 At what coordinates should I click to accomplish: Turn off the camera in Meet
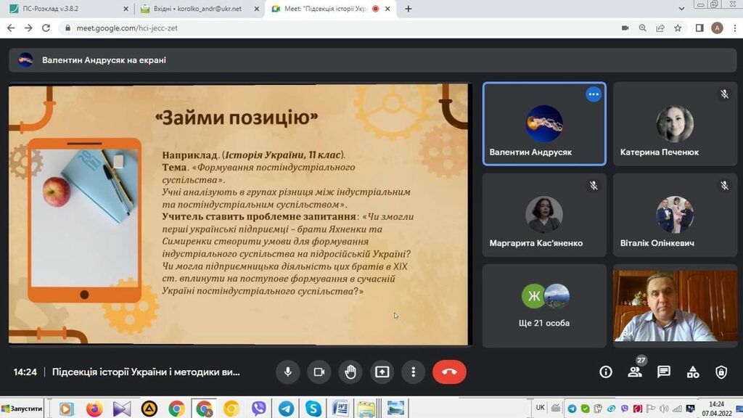point(319,372)
